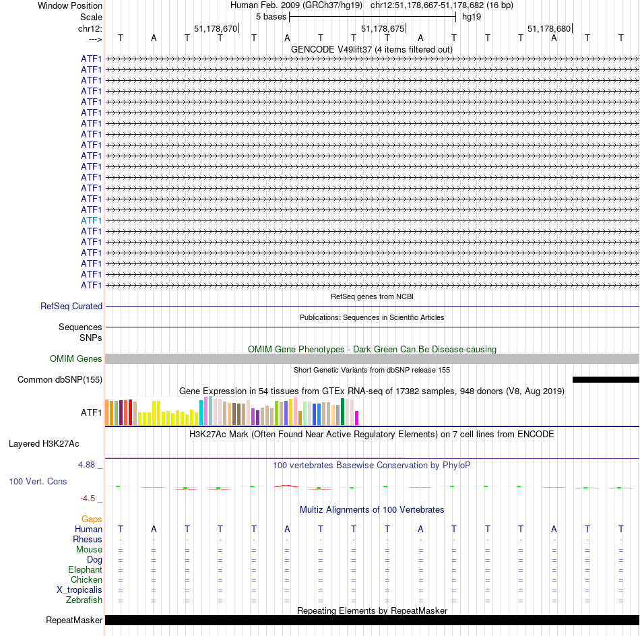Click the gray OMIM Genes bar
This screenshot has width=640, height=636.
coord(372,359)
